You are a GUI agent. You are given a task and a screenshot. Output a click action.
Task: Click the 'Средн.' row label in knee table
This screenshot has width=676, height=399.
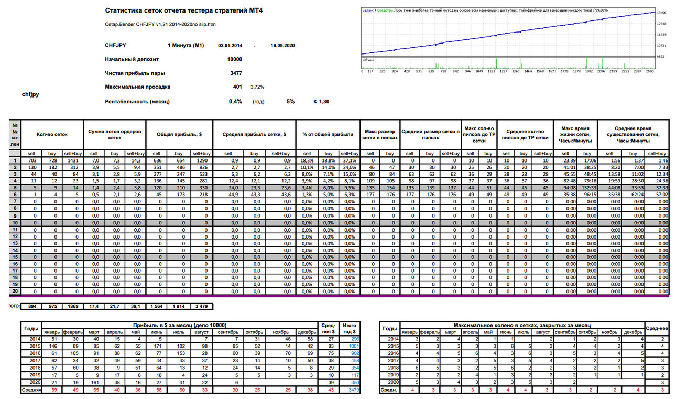(x=389, y=390)
